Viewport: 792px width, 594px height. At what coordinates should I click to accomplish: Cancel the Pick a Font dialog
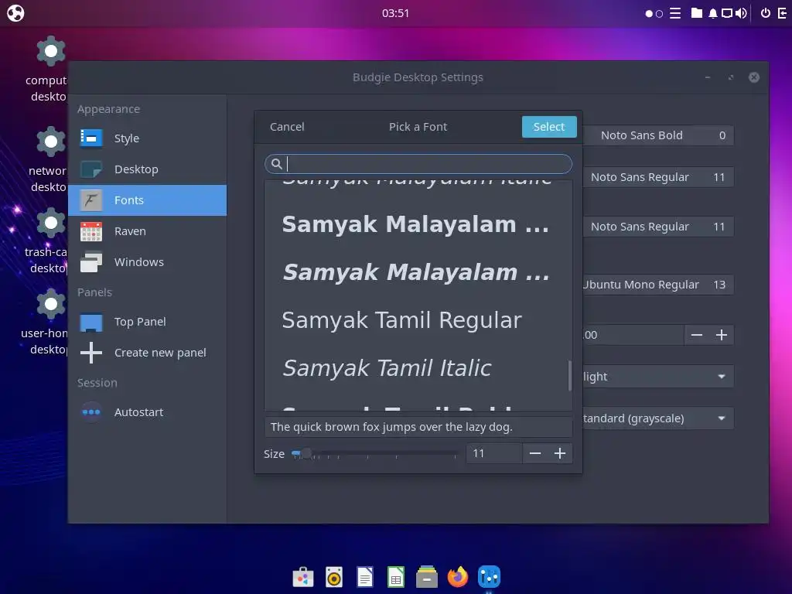tap(287, 127)
